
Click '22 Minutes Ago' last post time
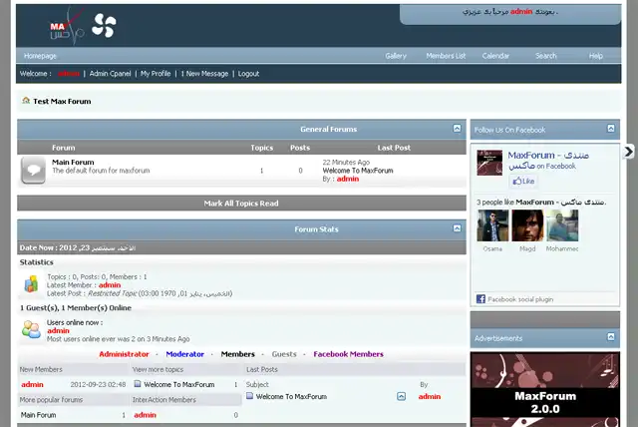click(346, 162)
